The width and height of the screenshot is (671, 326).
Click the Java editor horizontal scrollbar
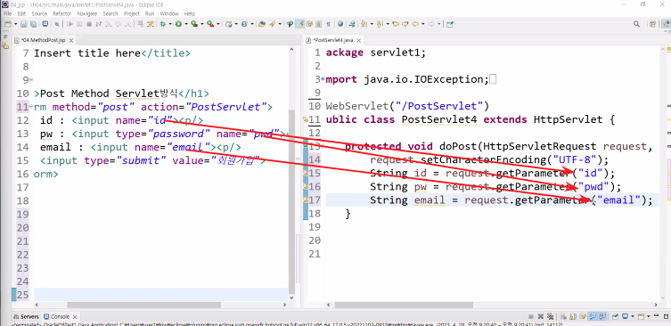(404, 305)
